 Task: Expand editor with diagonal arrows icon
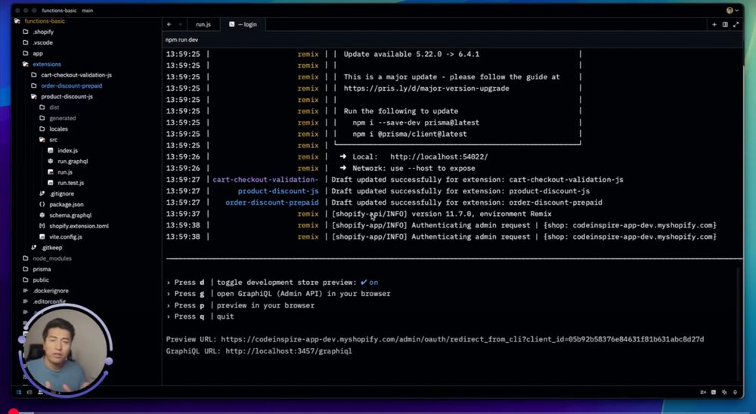pos(736,24)
